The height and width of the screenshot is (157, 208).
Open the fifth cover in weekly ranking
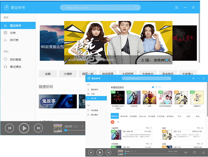[x=181, y=97]
